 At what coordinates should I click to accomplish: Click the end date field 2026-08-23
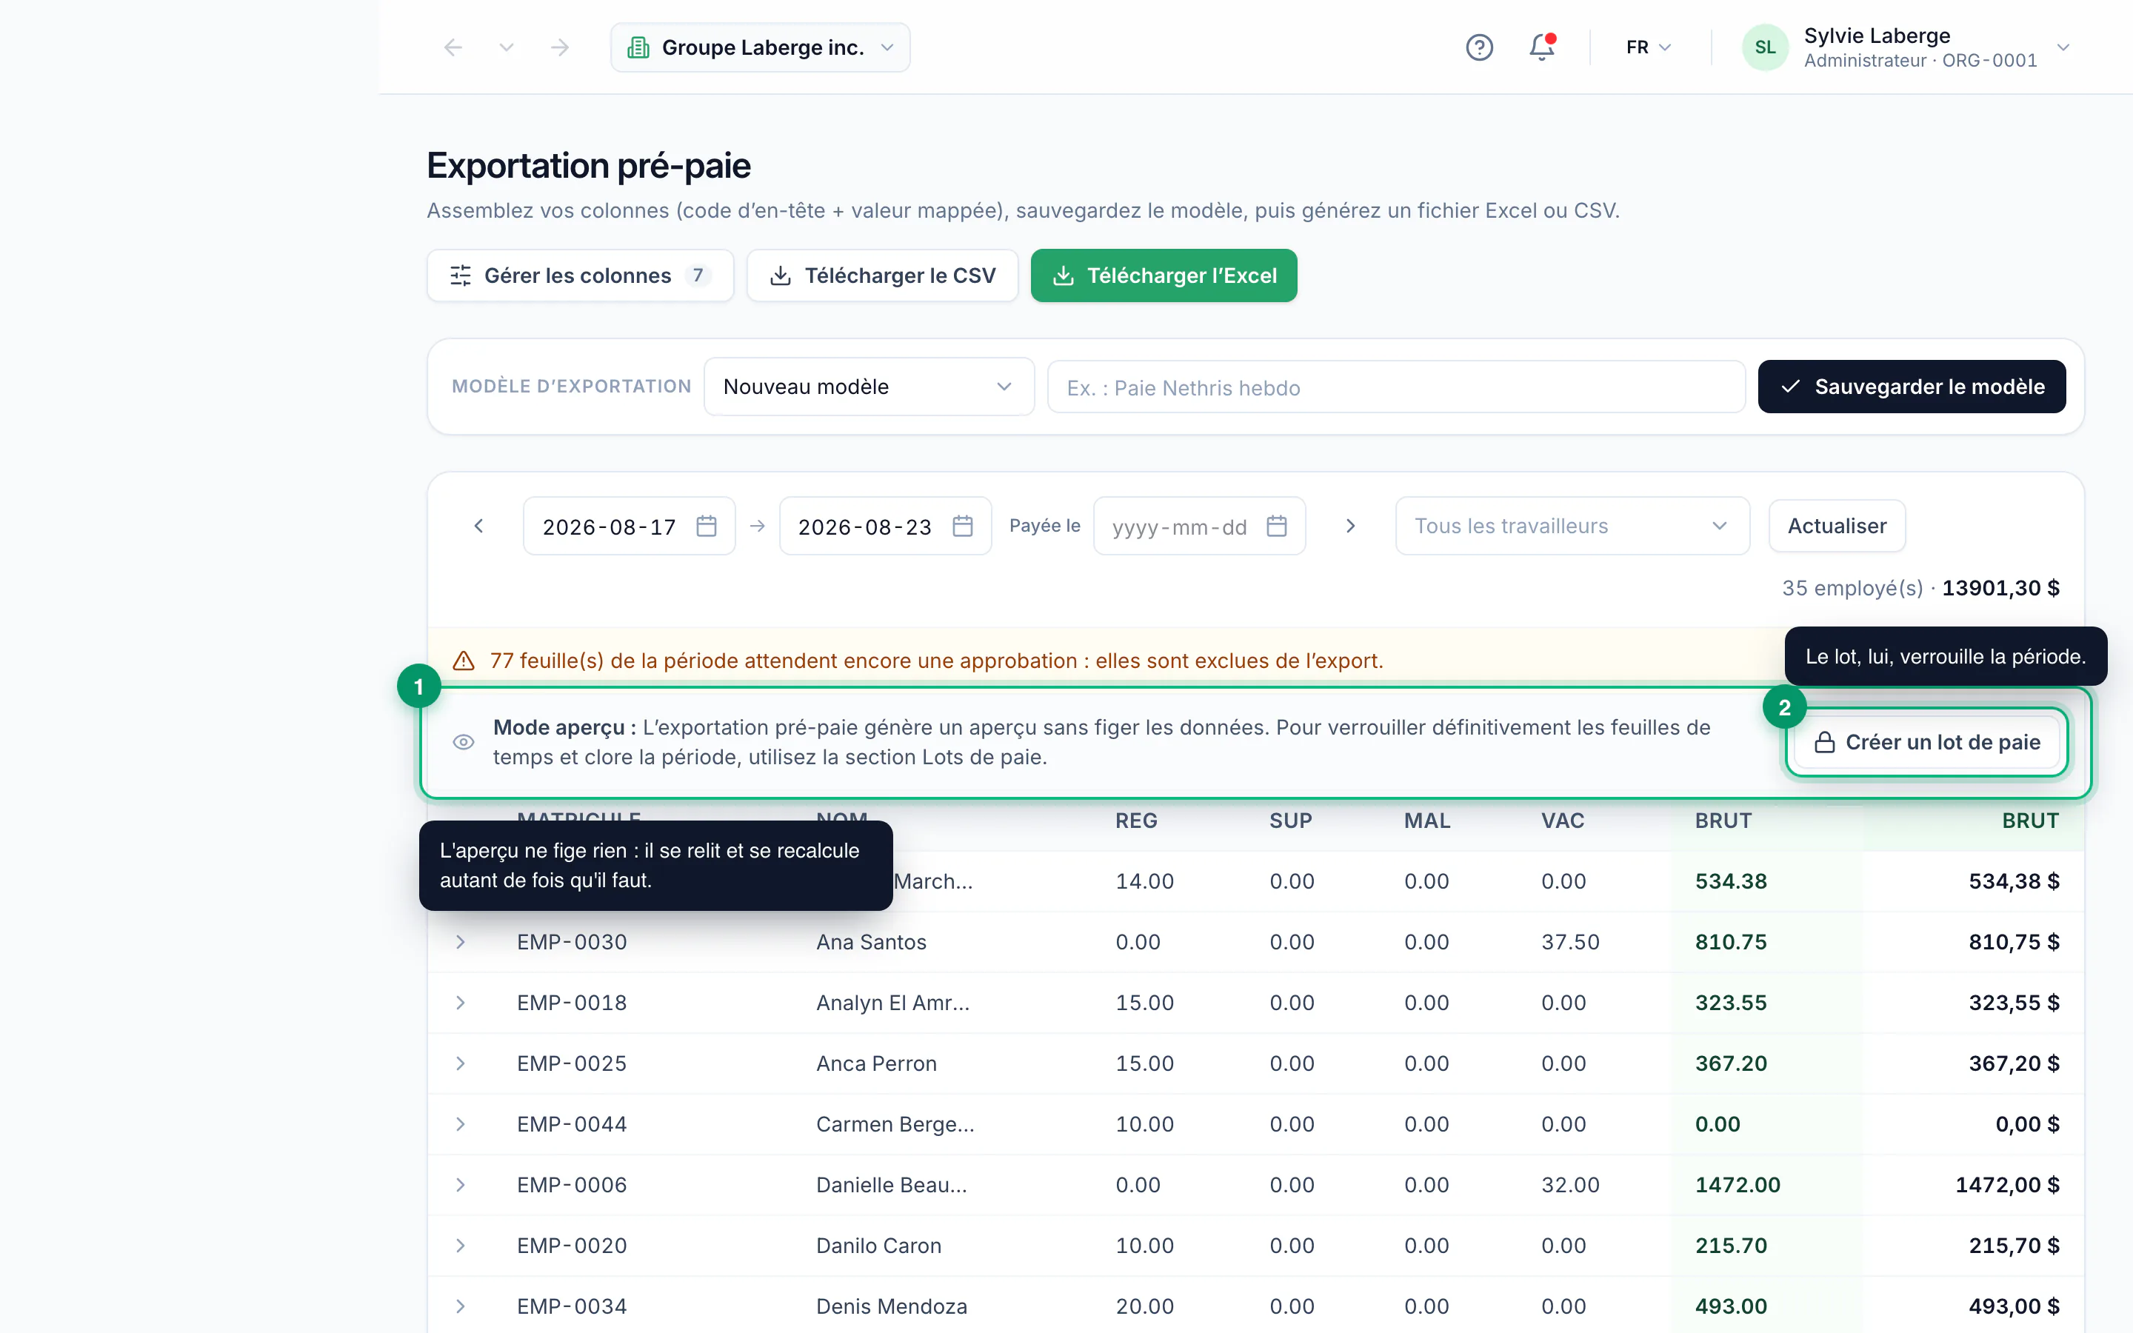885,527
